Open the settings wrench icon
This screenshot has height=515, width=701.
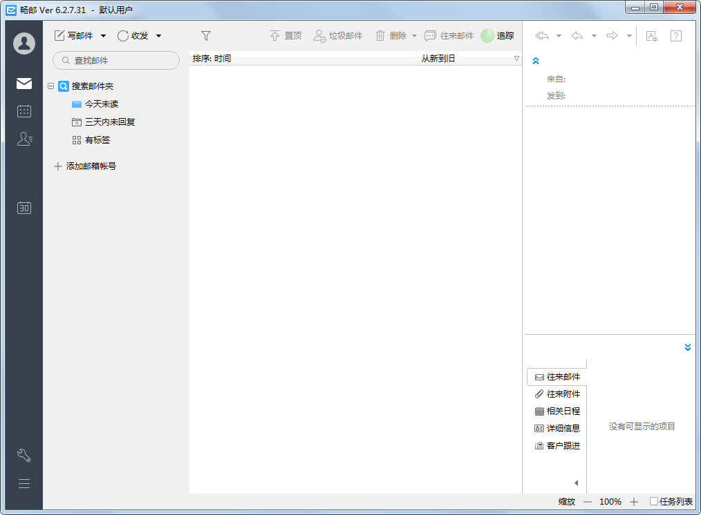[x=24, y=456]
